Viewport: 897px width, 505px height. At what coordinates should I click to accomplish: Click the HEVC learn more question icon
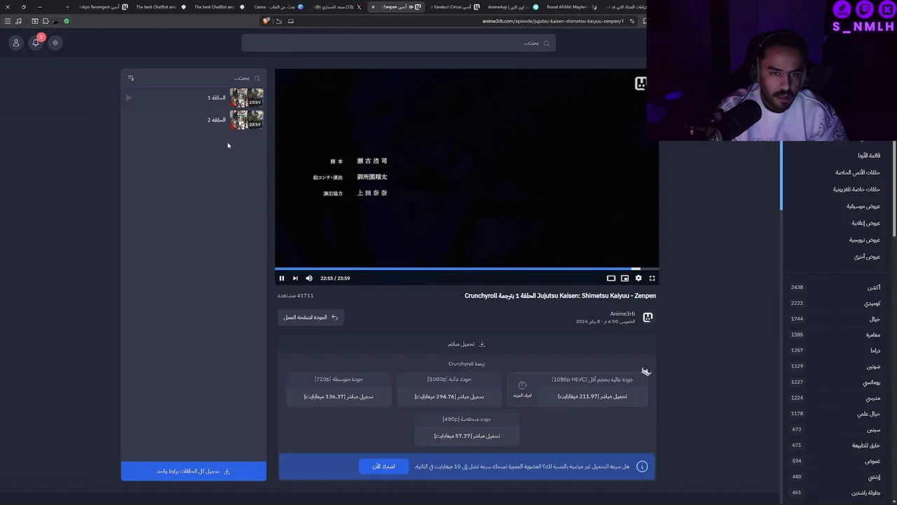point(522,386)
